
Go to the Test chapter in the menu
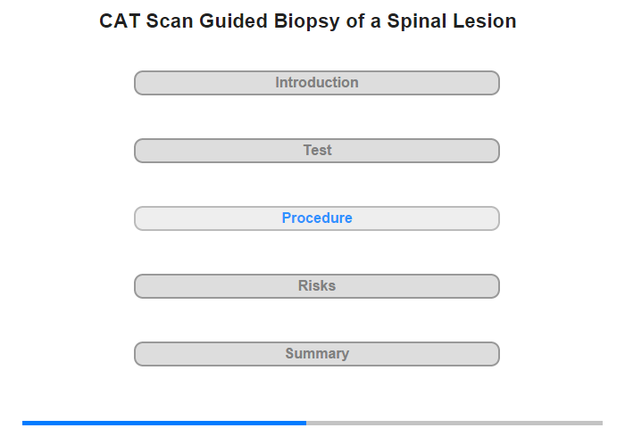point(317,151)
